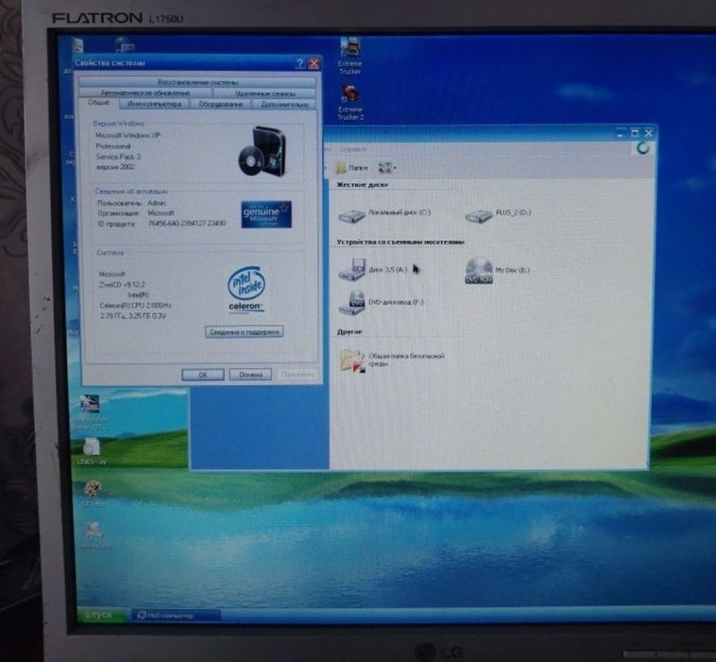This screenshot has height=662, width=716.
Task: Switch to the Оборудование tab
Action: point(220,104)
